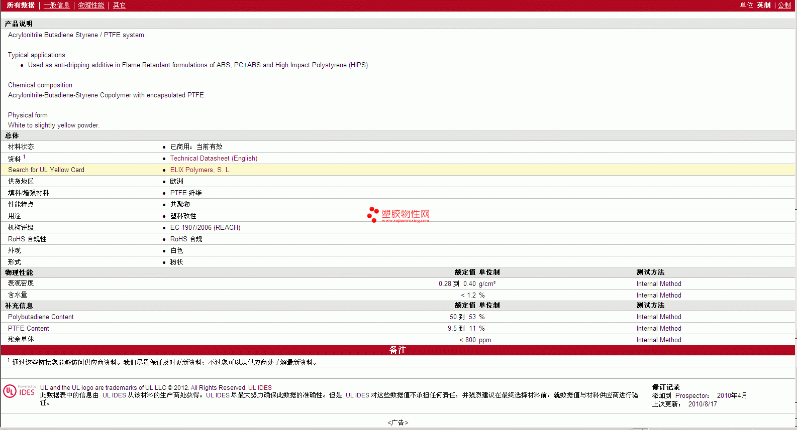Select the 白色 value
This screenshot has width=797, height=430.
point(177,250)
